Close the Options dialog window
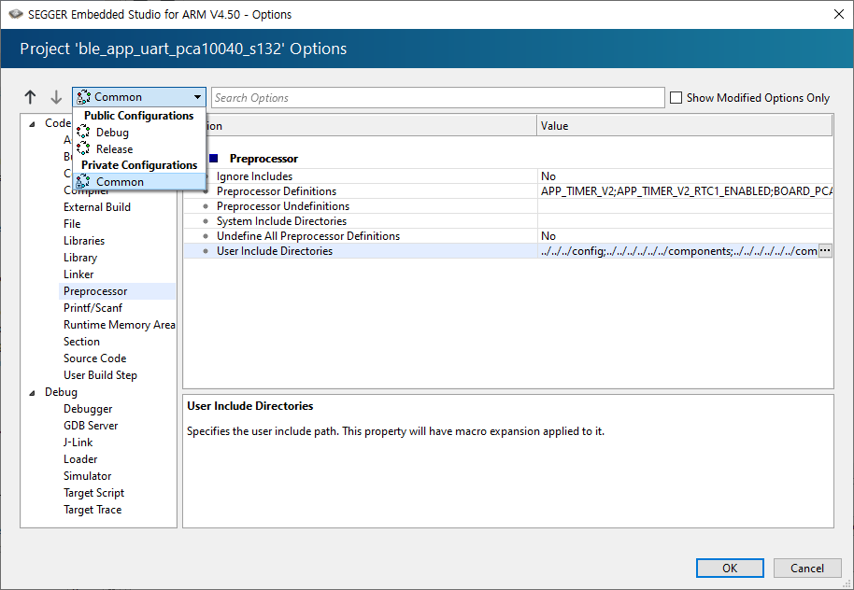Viewport: 854px width, 590px height. pyautogui.click(x=839, y=14)
